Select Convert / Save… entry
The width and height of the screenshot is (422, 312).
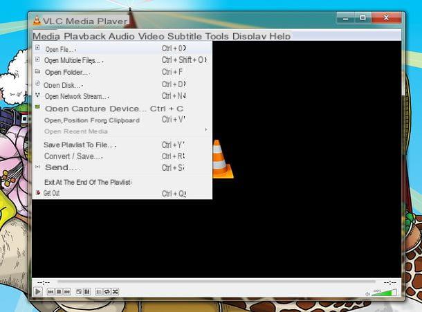(122, 156)
